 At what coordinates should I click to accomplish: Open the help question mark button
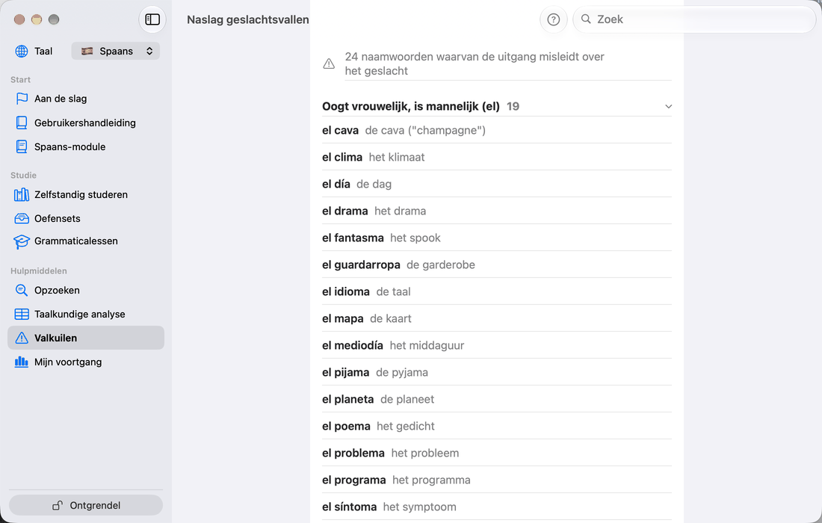coord(554,19)
